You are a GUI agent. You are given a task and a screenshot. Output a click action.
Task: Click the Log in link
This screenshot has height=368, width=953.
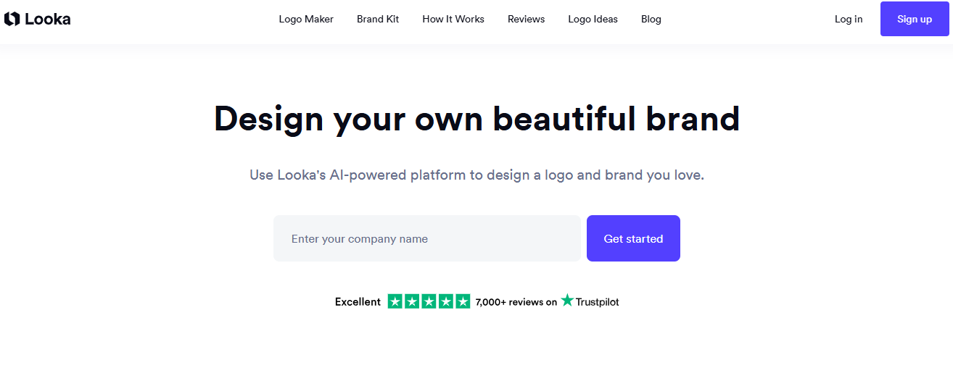pos(849,20)
